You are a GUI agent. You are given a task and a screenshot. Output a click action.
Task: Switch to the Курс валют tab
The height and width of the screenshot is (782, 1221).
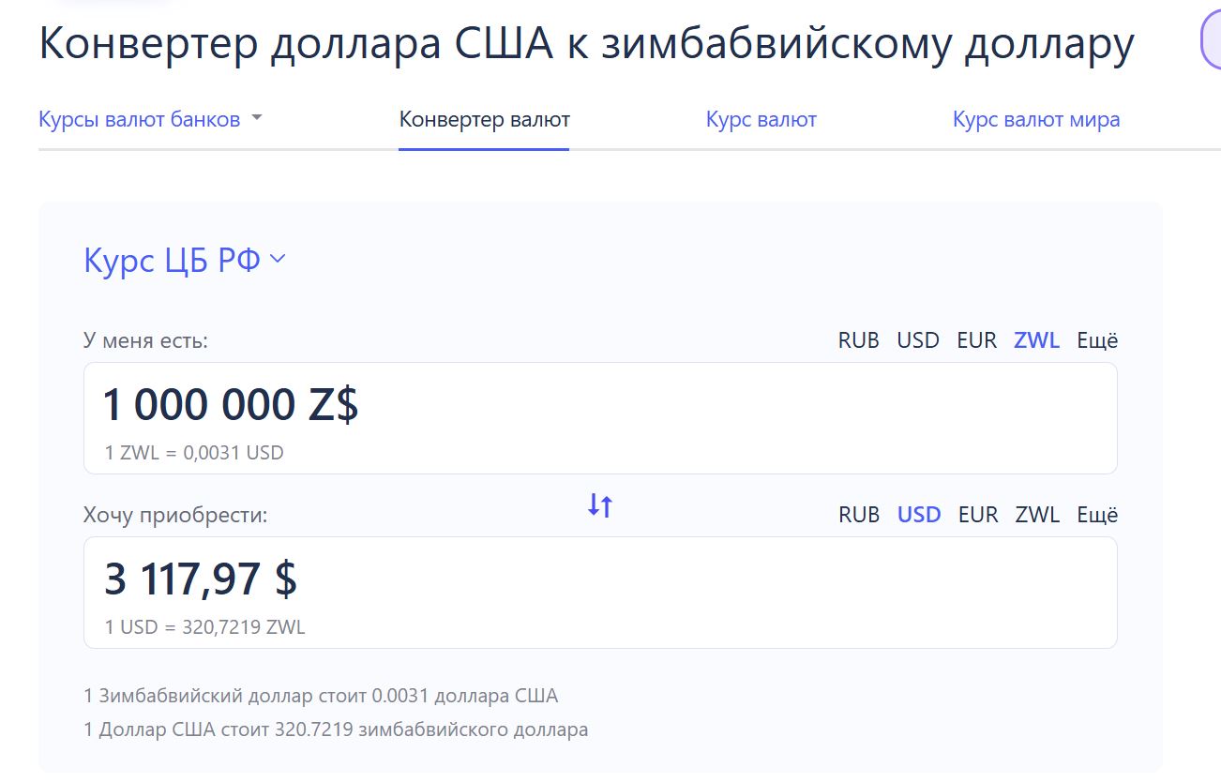[761, 120]
